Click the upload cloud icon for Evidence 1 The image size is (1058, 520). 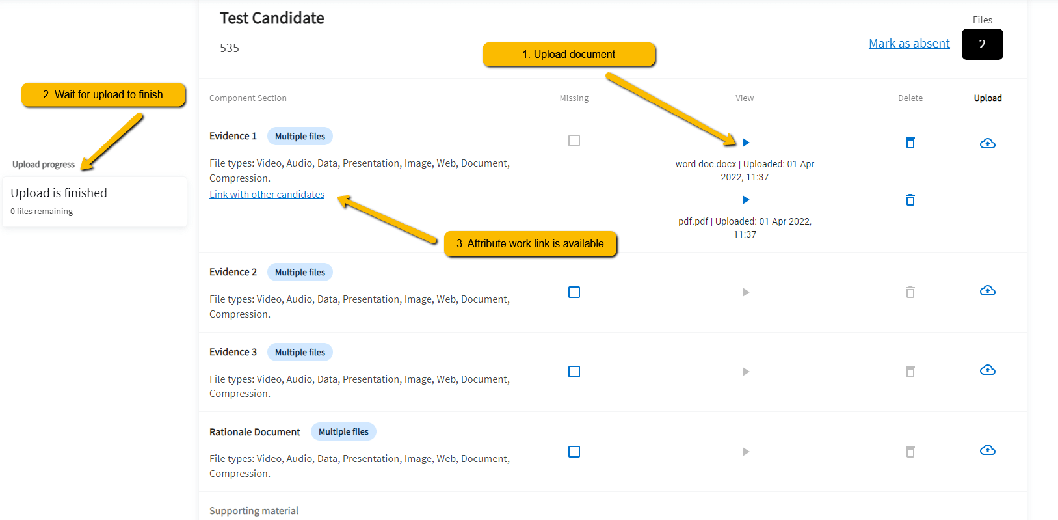pos(987,143)
